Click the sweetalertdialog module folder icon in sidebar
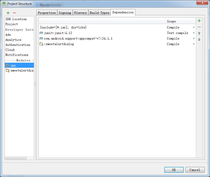Viewport: 210px width, 177px height. (x=8, y=70)
